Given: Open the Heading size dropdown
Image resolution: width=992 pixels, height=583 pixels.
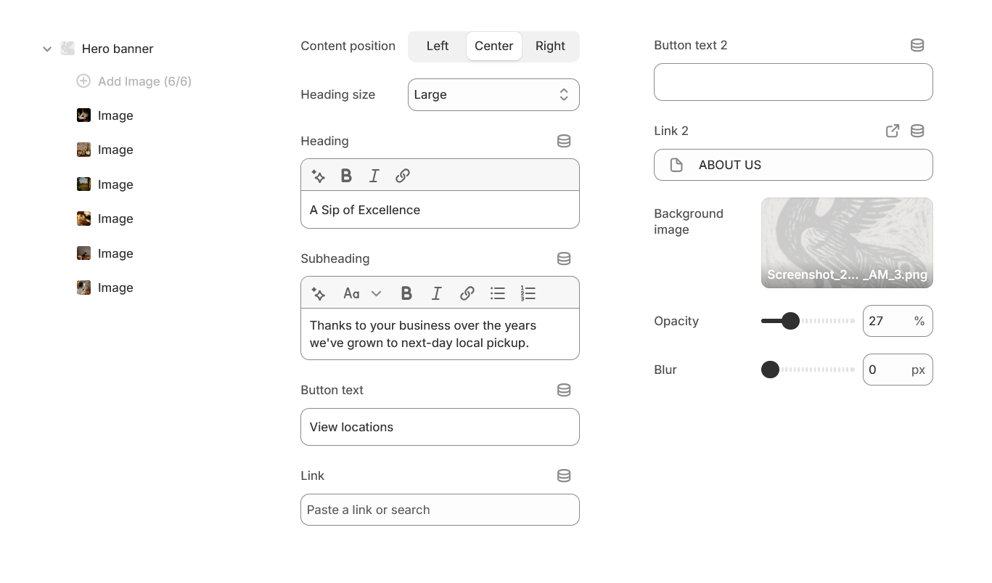Looking at the screenshot, I should [493, 94].
